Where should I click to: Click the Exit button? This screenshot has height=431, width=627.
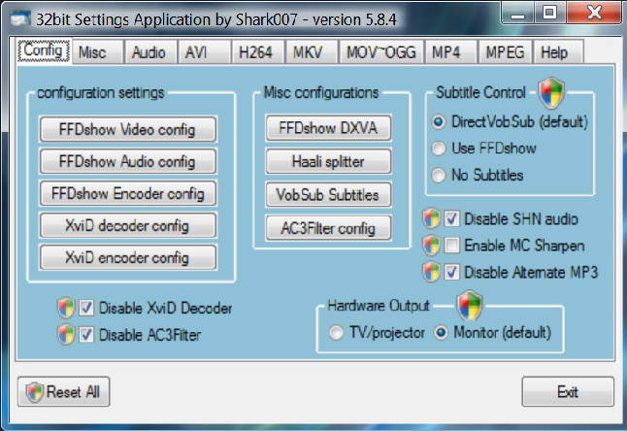pyautogui.click(x=568, y=392)
